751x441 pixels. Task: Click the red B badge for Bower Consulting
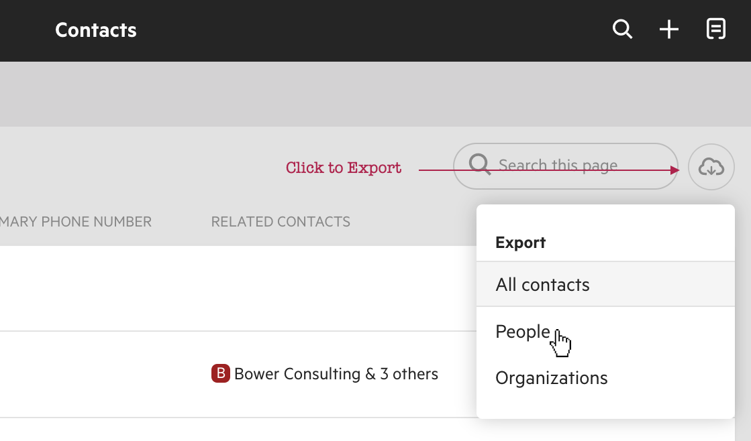221,374
